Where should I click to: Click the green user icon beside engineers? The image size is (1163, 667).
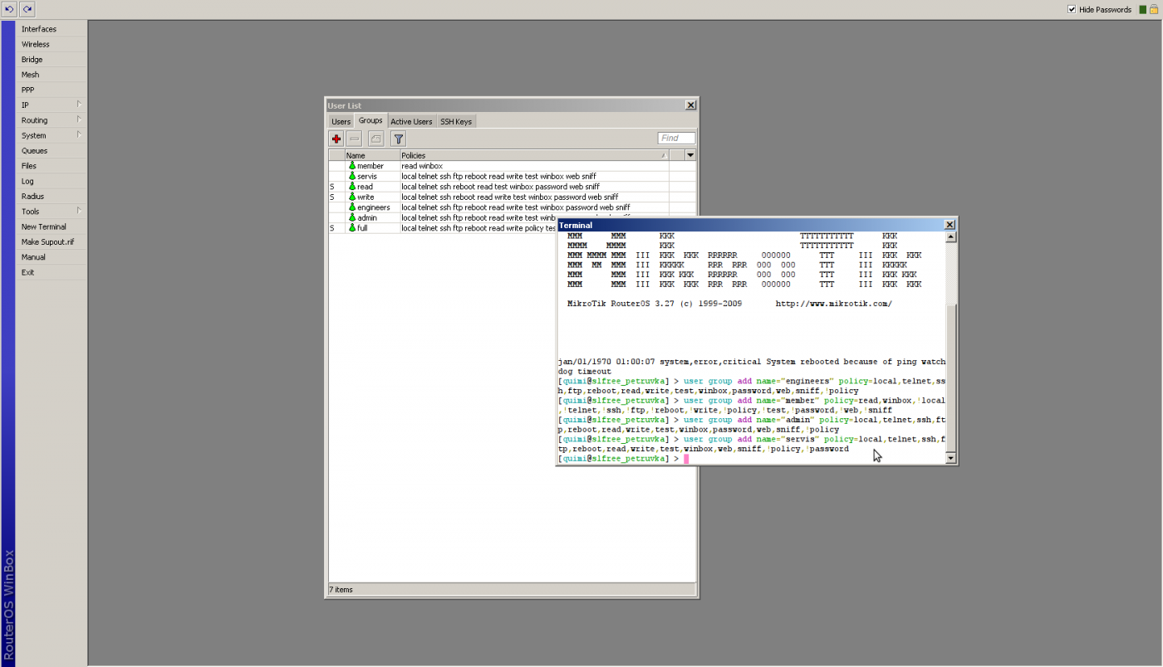[352, 207]
